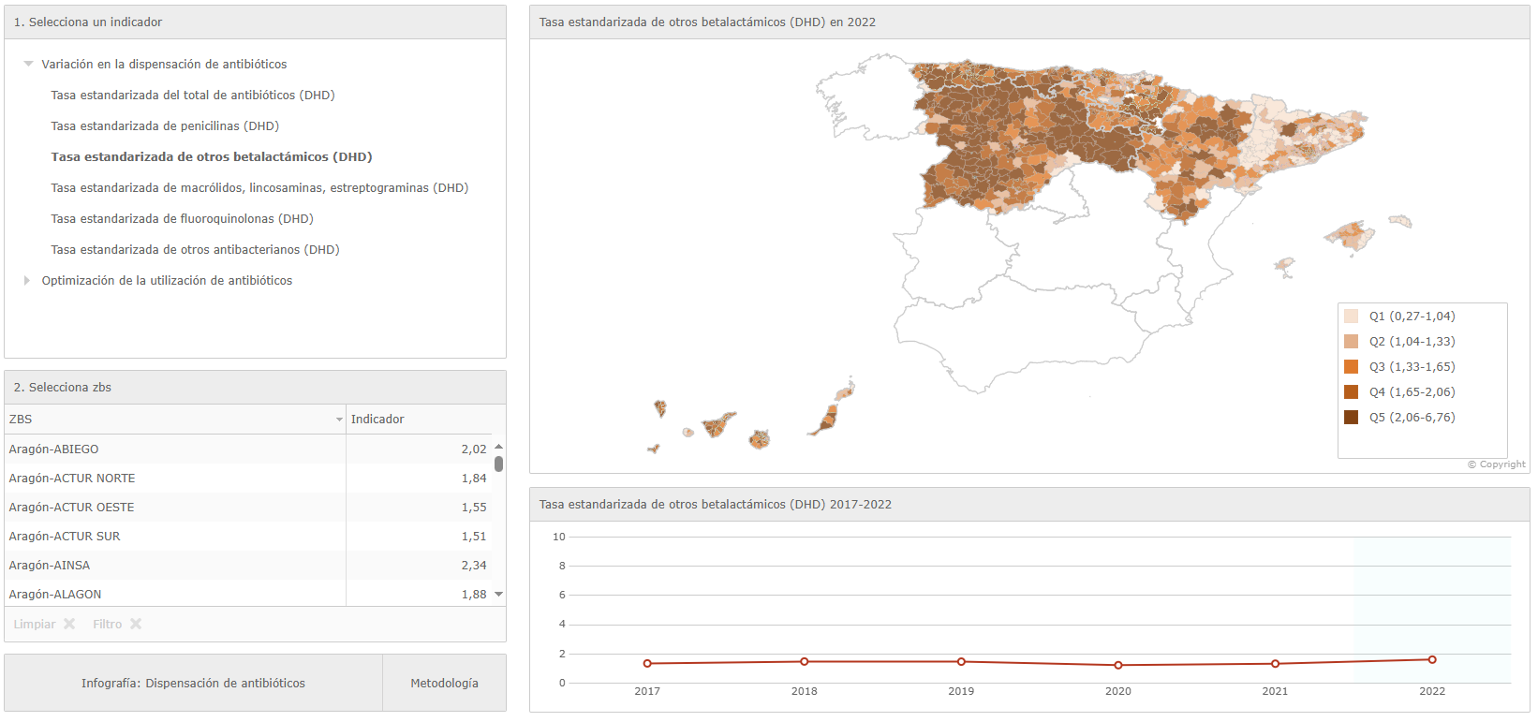Viewport: 1538px width, 722px height.
Task: Toggle the Q5 (2,06-6,76) legend swatch
Action: coord(1351,418)
